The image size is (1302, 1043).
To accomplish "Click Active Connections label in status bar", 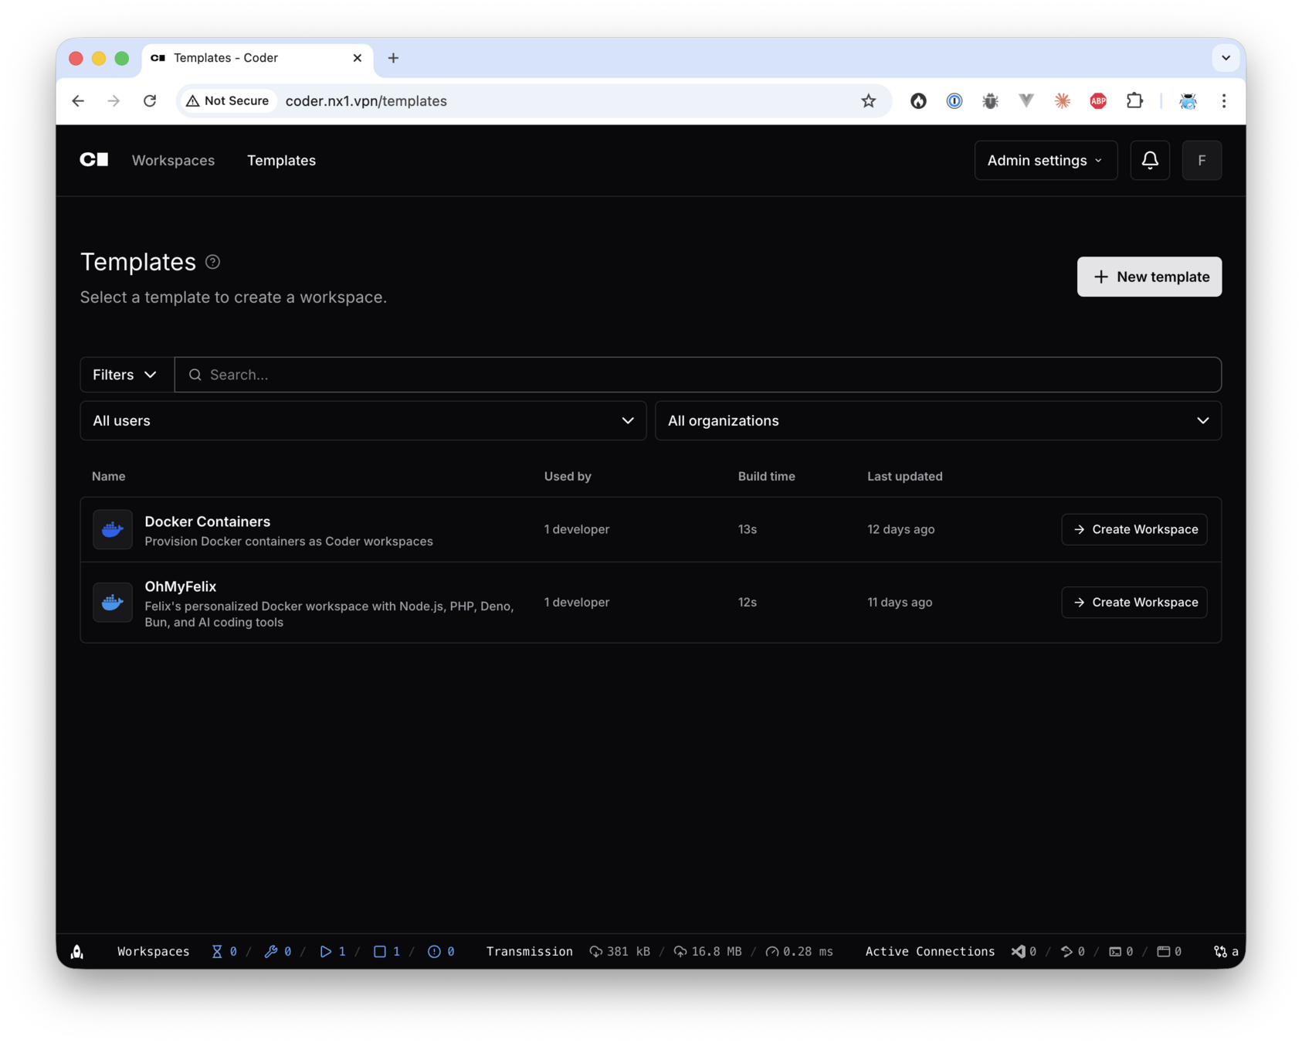I will [x=930, y=951].
